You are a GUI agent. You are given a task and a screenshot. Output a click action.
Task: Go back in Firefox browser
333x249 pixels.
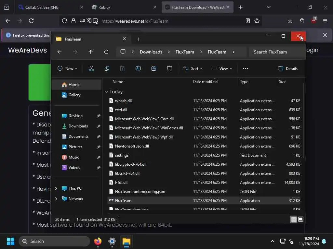coord(8,21)
